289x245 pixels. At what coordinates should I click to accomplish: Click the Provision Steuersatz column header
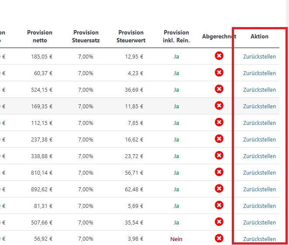pos(86,36)
